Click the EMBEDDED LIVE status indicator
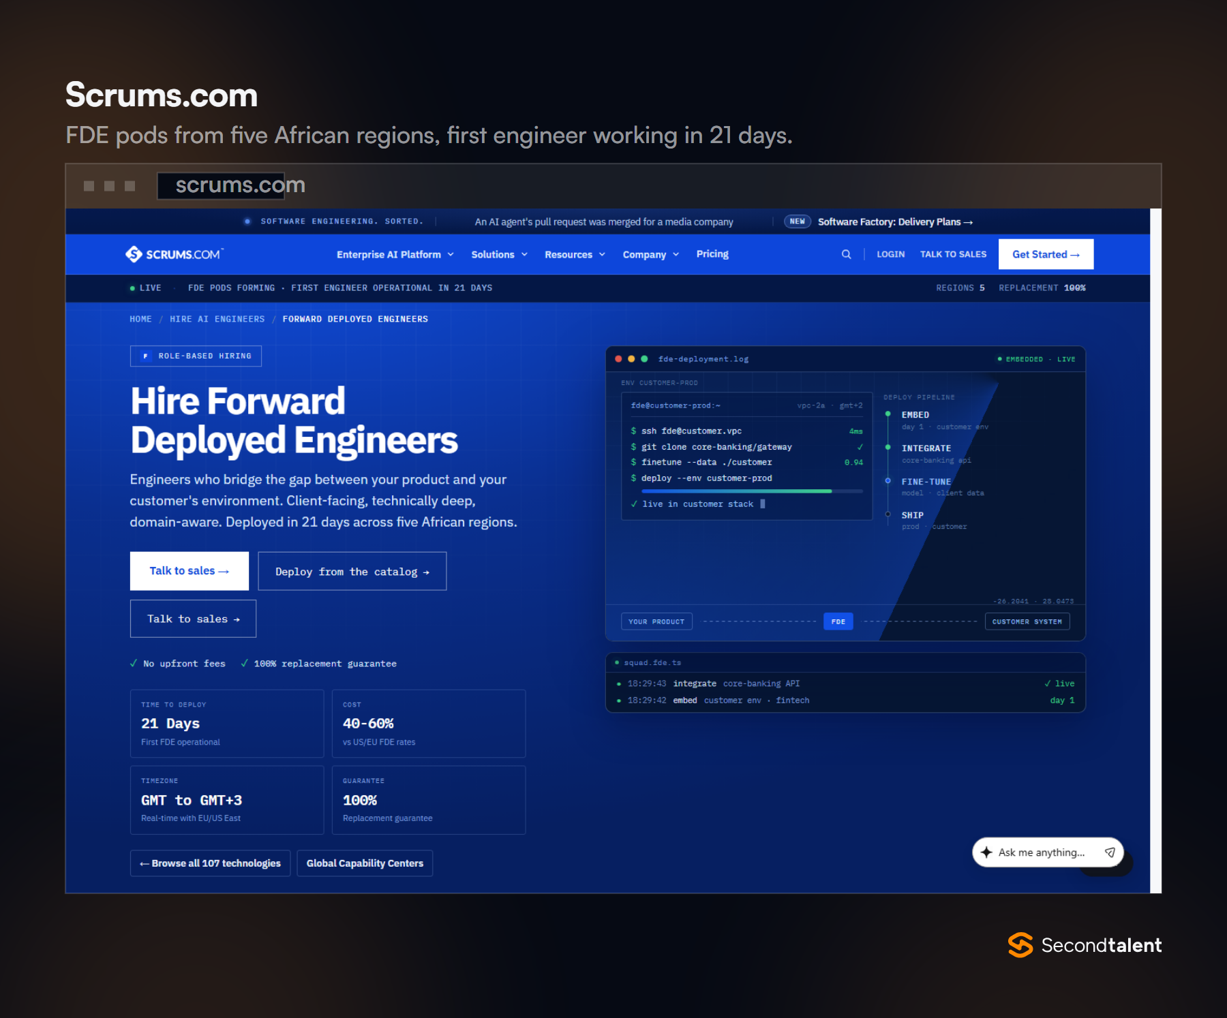This screenshot has height=1018, width=1227. 1036,359
